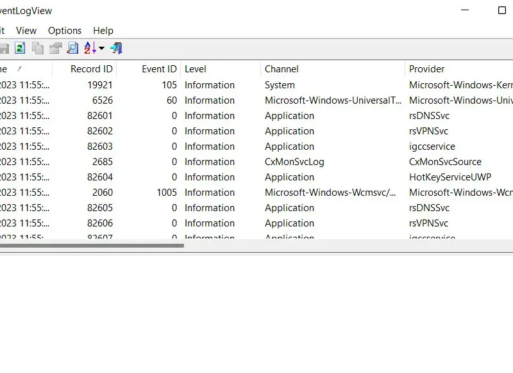Select record ID 2060 cell
Screen dimensions: 513x373
click(103, 192)
